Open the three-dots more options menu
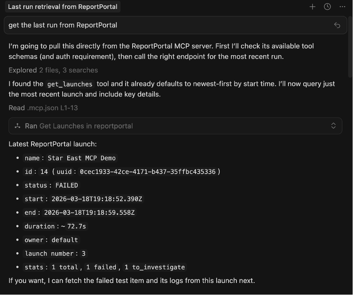This screenshot has height=295, width=353. pyautogui.click(x=342, y=7)
